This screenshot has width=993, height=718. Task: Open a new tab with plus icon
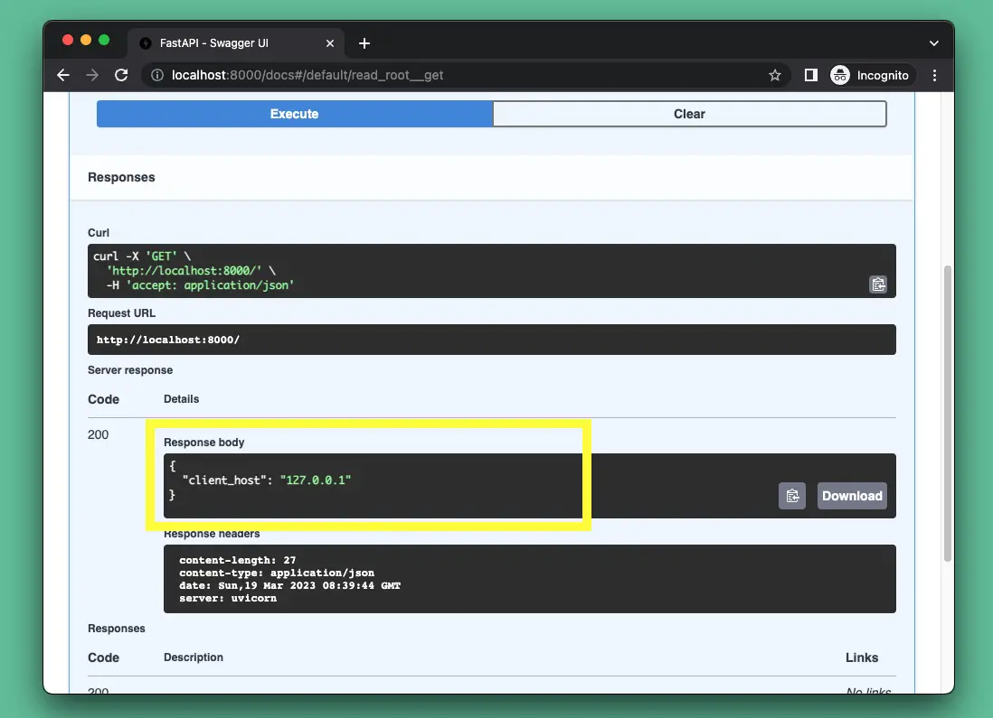pyautogui.click(x=364, y=43)
